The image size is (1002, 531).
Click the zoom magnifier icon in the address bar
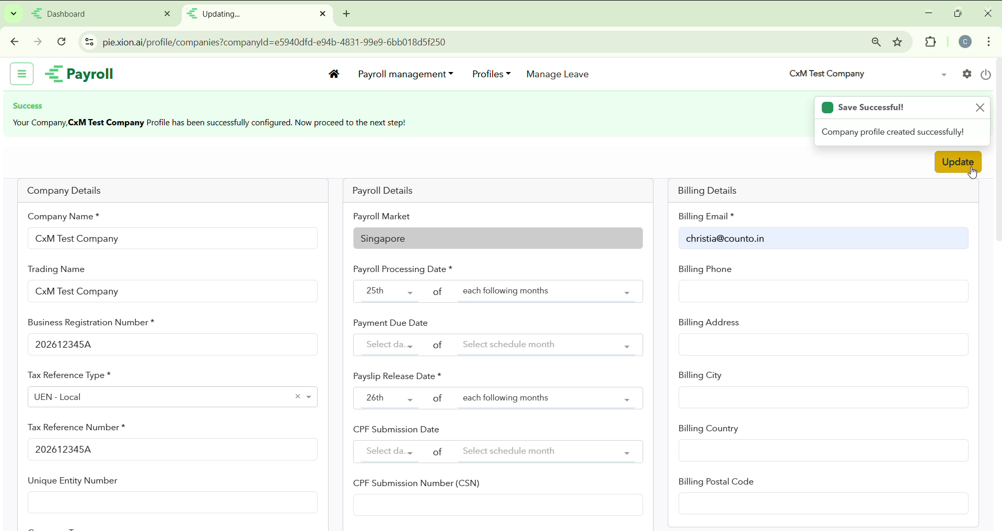(x=876, y=42)
